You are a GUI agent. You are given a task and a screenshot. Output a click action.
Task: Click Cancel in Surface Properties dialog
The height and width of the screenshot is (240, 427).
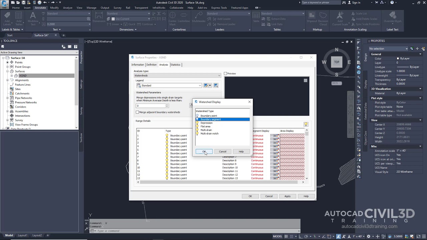point(269,196)
